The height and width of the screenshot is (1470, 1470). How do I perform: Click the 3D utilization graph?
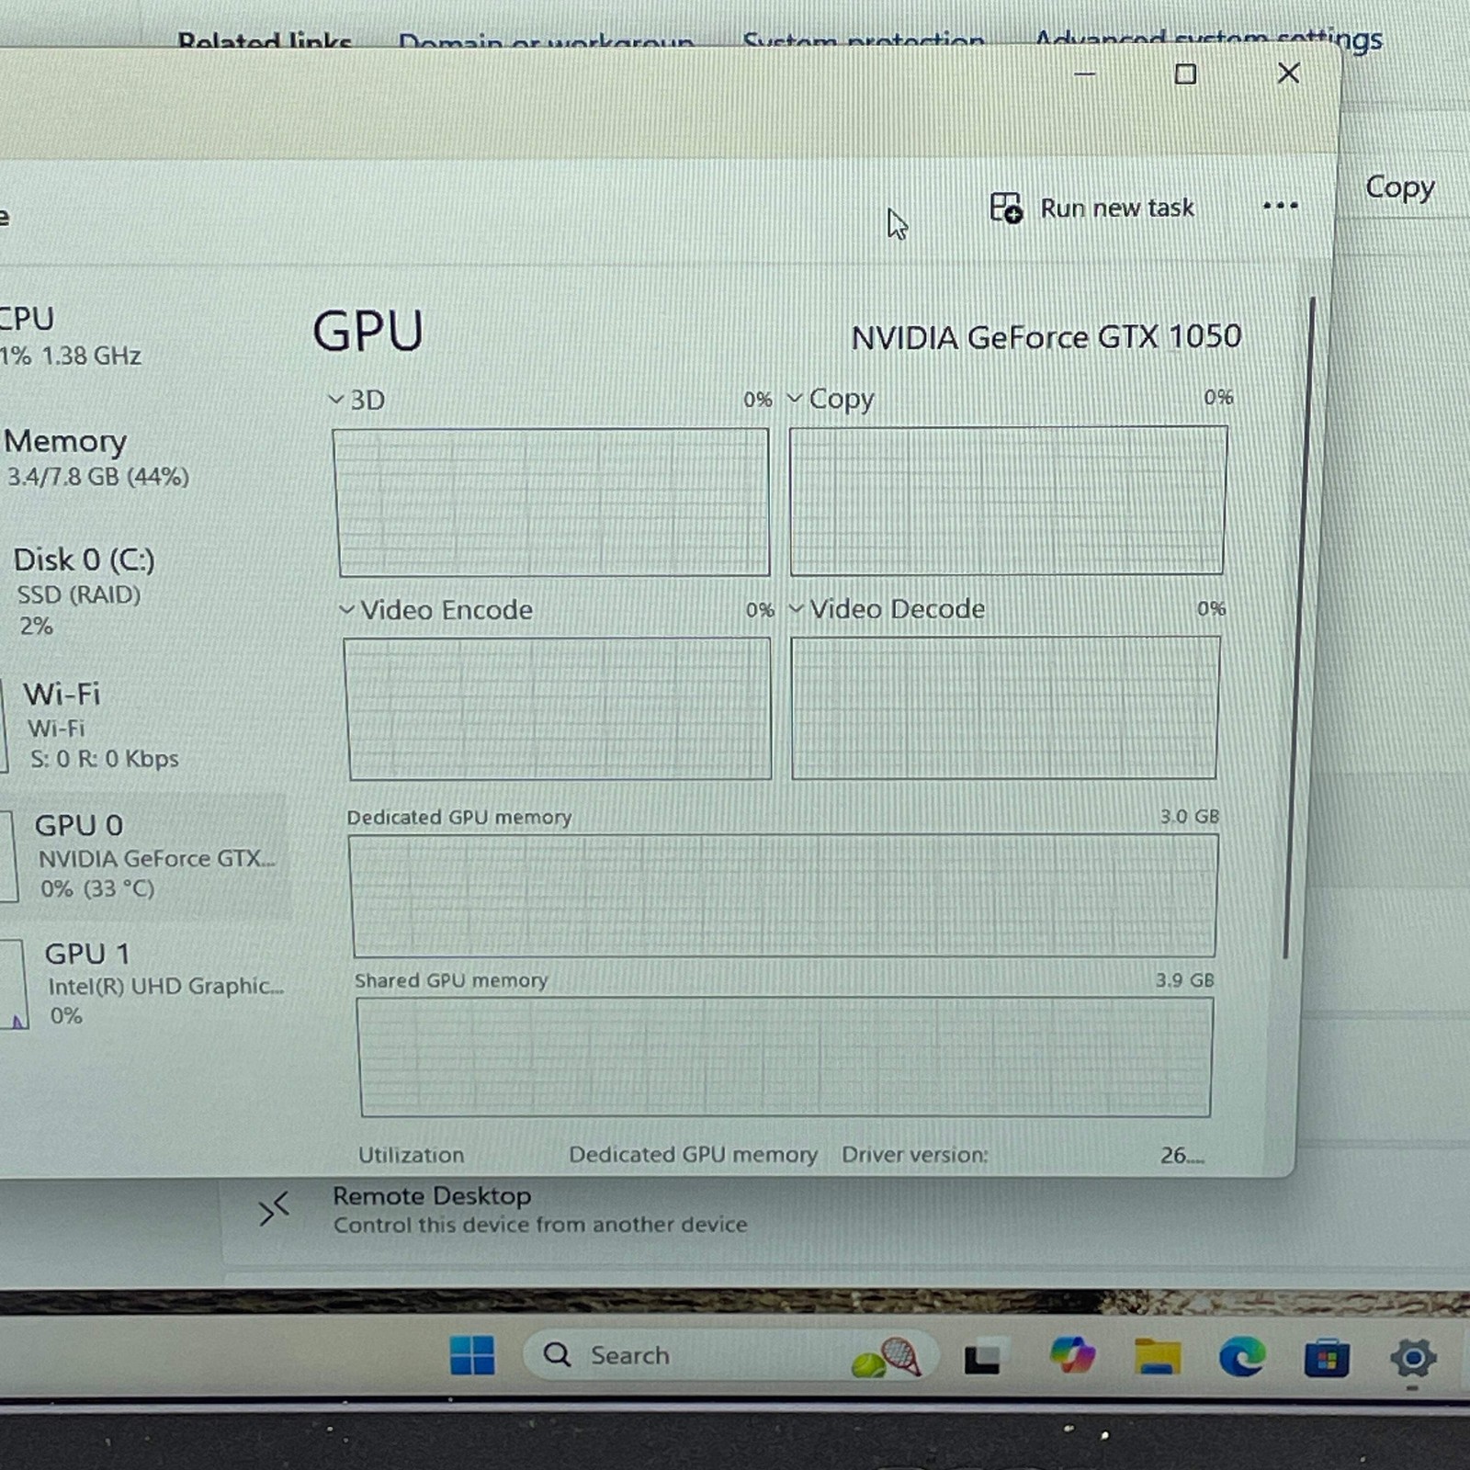click(x=552, y=502)
